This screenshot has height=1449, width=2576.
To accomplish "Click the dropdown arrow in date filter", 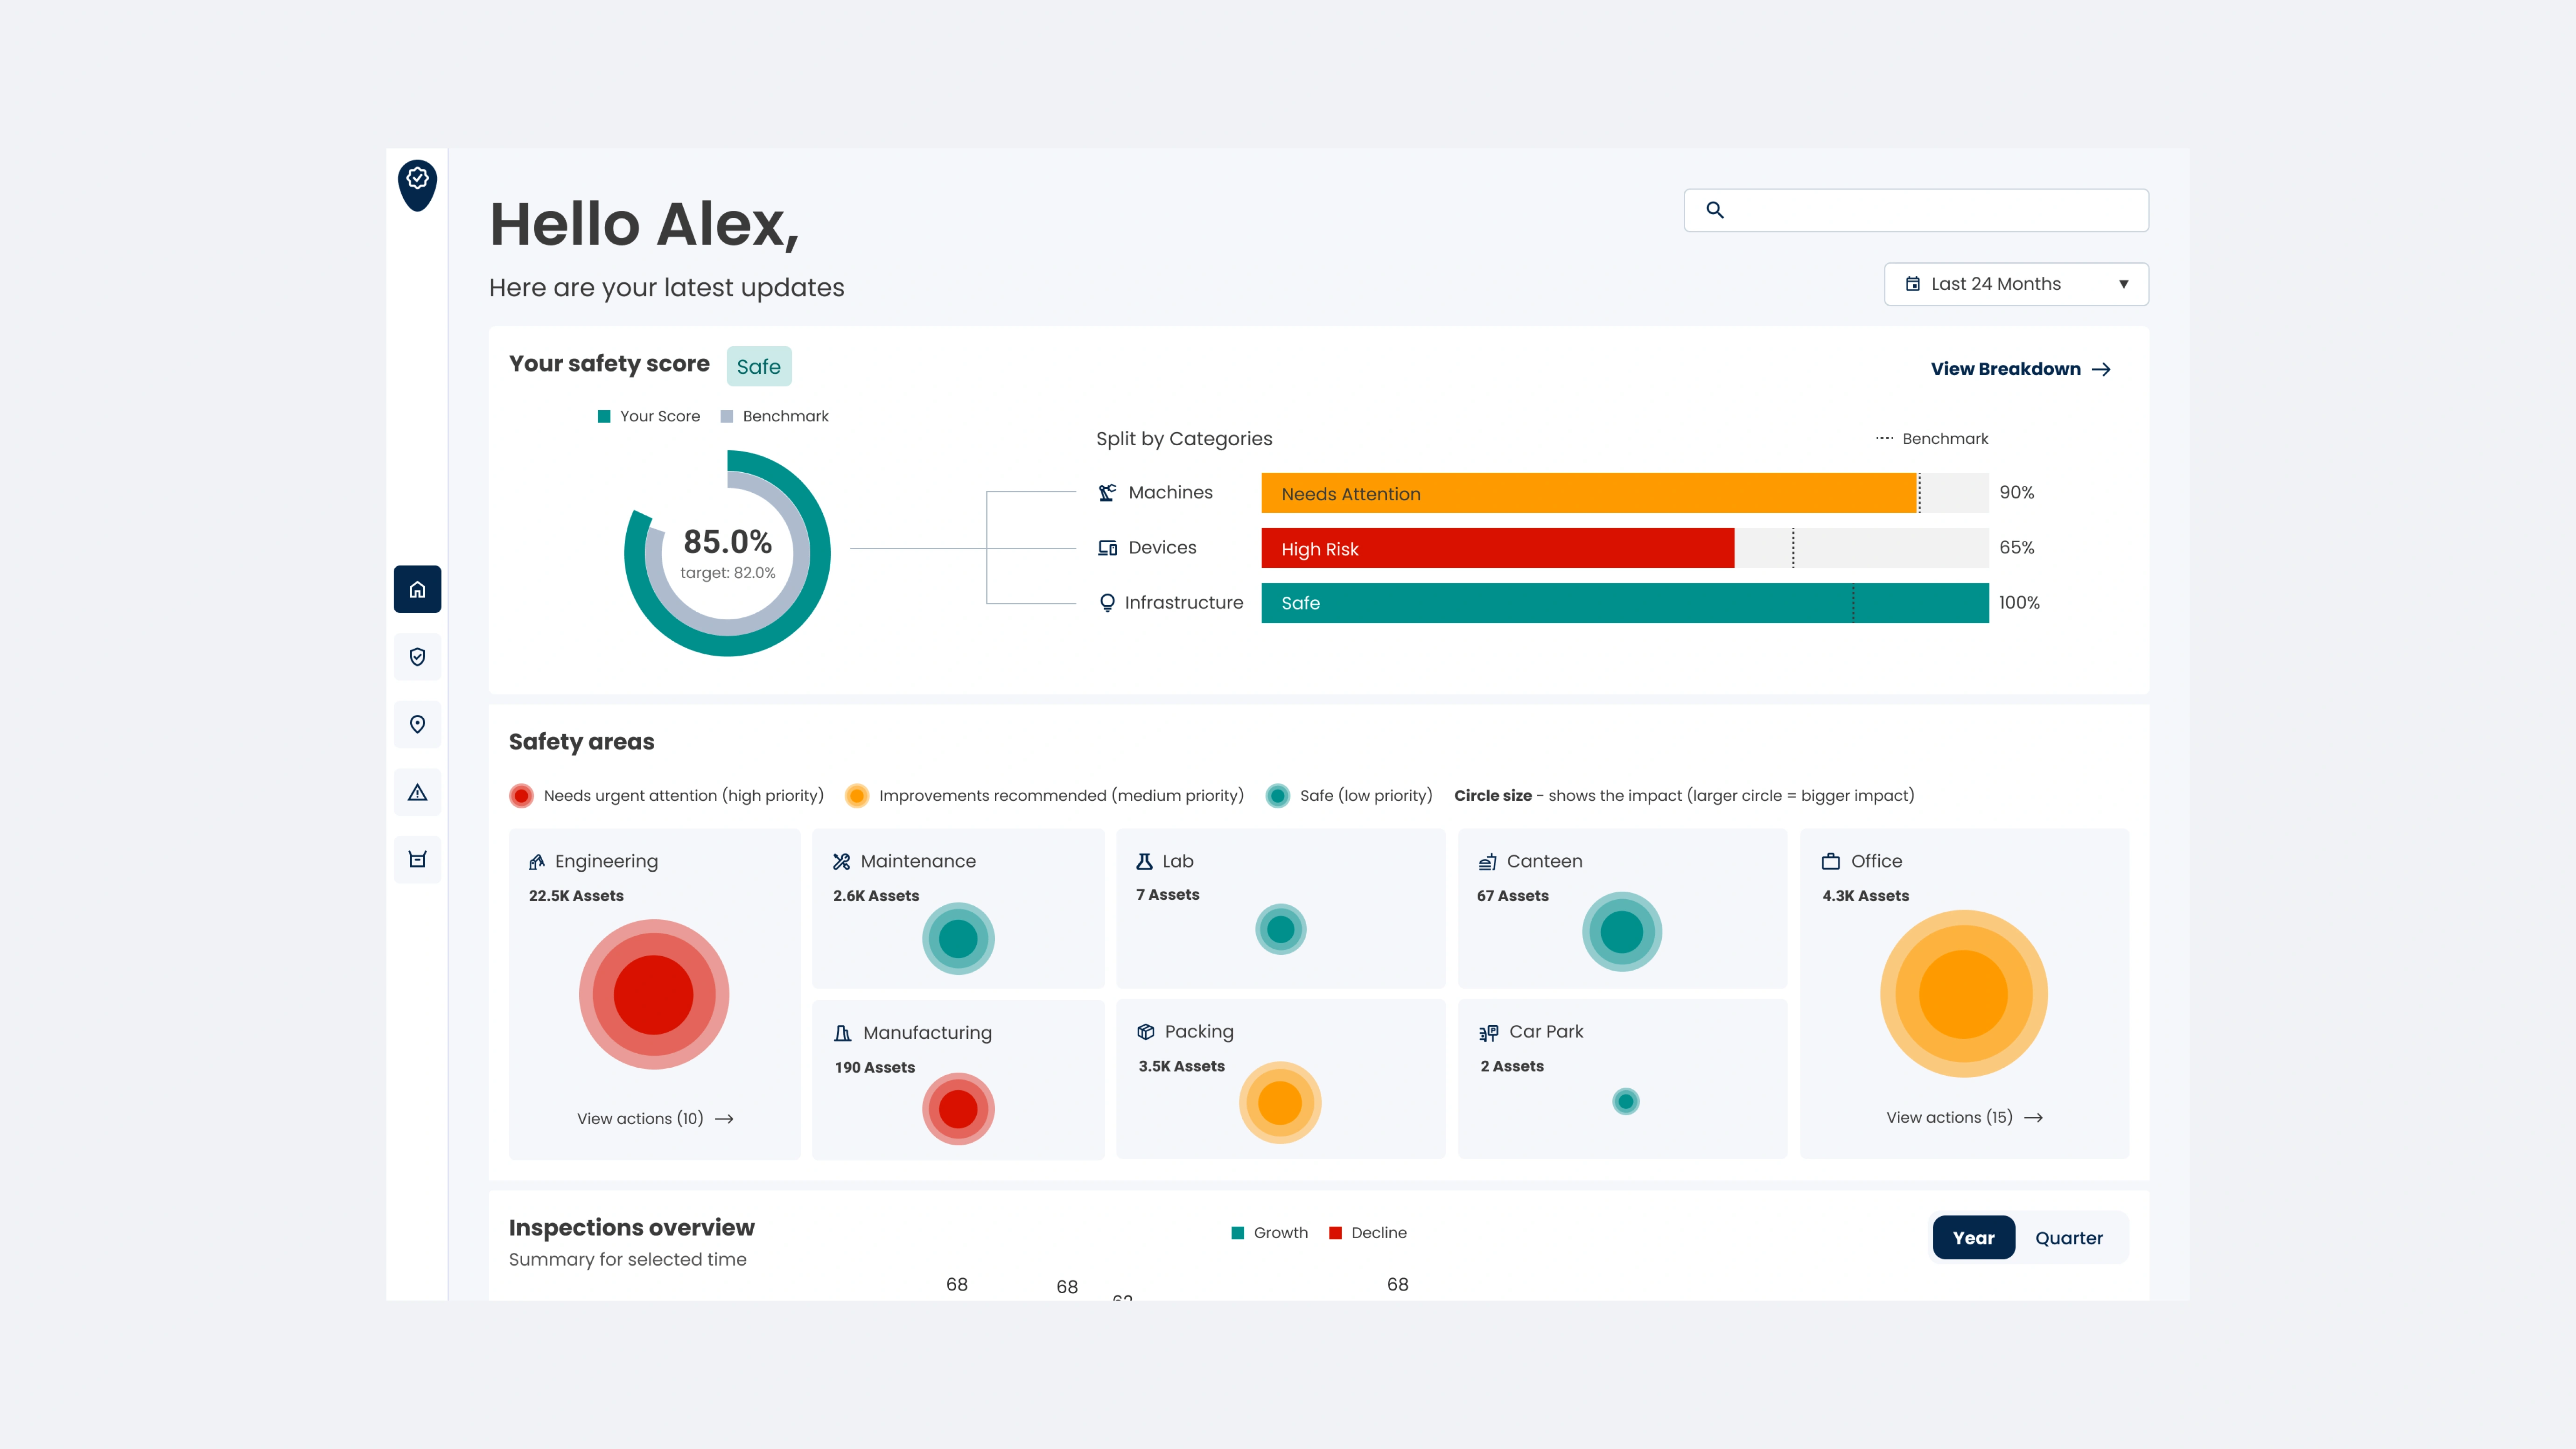I will coord(2123,284).
